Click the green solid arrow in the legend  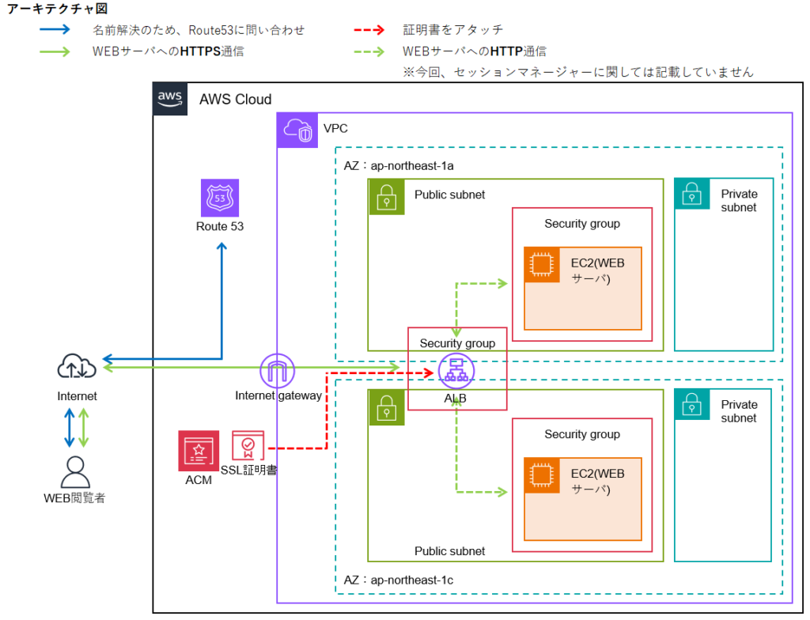(x=55, y=51)
